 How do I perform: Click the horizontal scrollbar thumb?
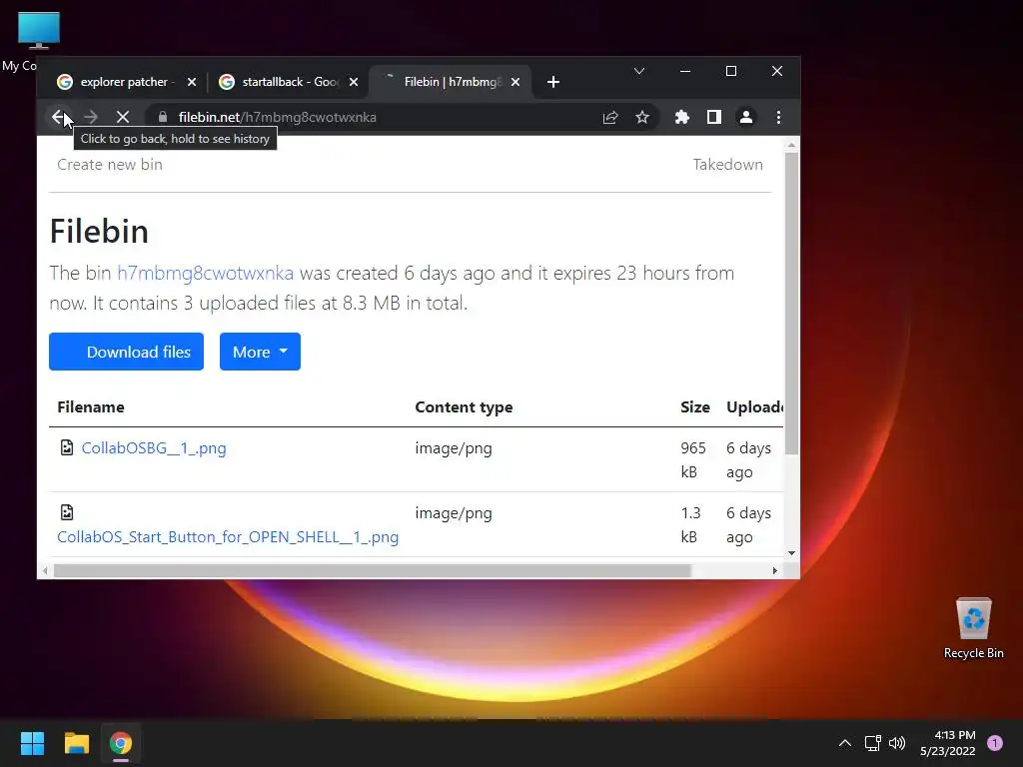372,570
